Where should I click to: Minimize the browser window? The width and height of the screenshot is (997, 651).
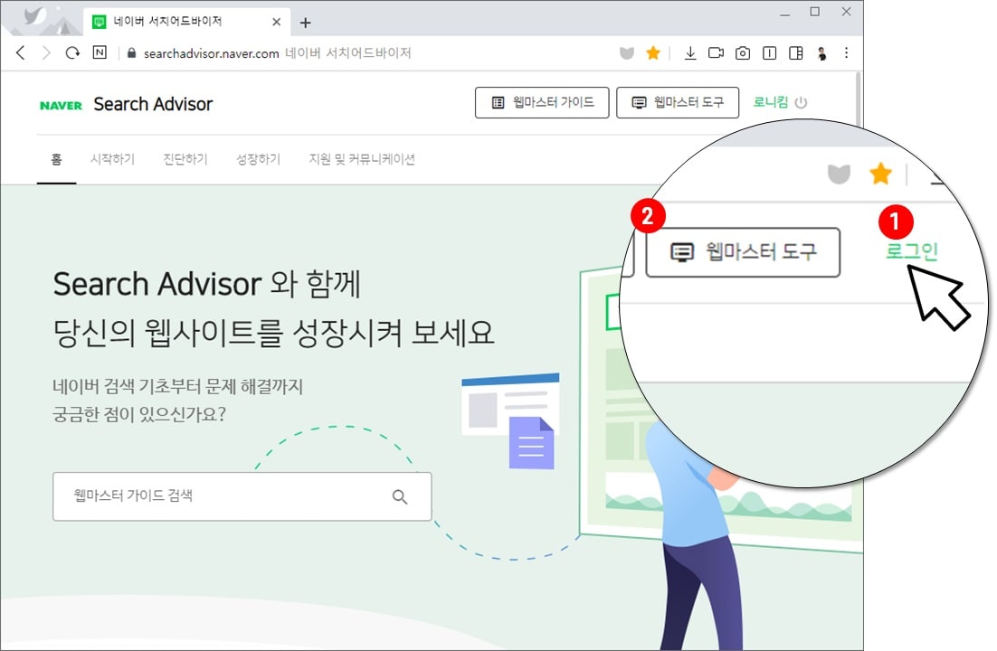pos(785,13)
